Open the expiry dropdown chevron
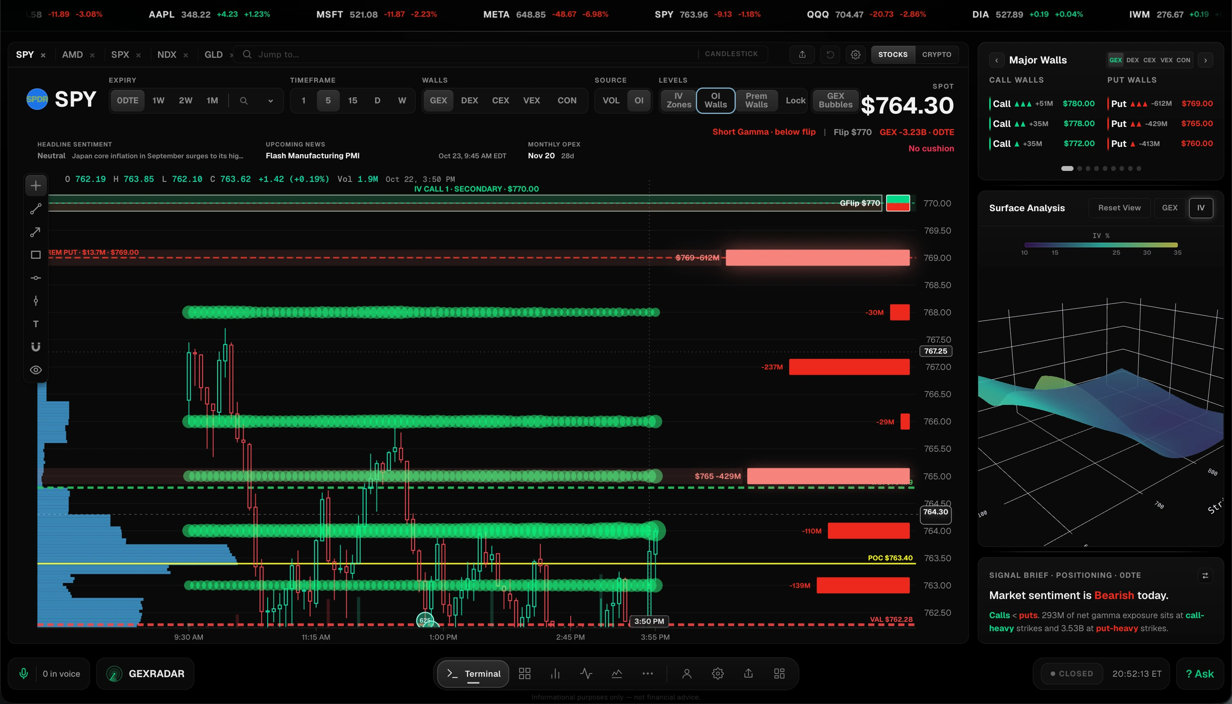 click(271, 101)
